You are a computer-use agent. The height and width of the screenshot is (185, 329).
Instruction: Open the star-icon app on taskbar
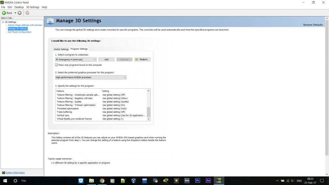176,181
